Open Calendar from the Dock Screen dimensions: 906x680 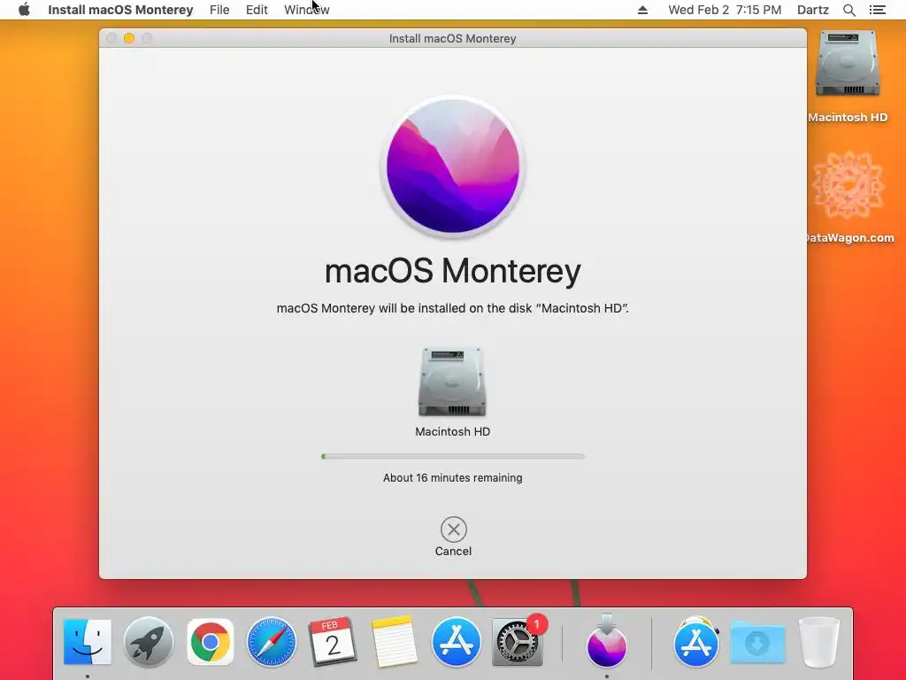click(333, 642)
